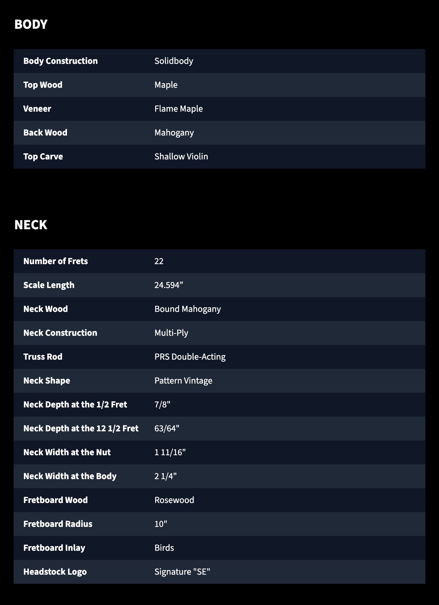Select the 1 11/16" nut width value
Image resolution: width=439 pixels, height=605 pixels.
(x=170, y=452)
